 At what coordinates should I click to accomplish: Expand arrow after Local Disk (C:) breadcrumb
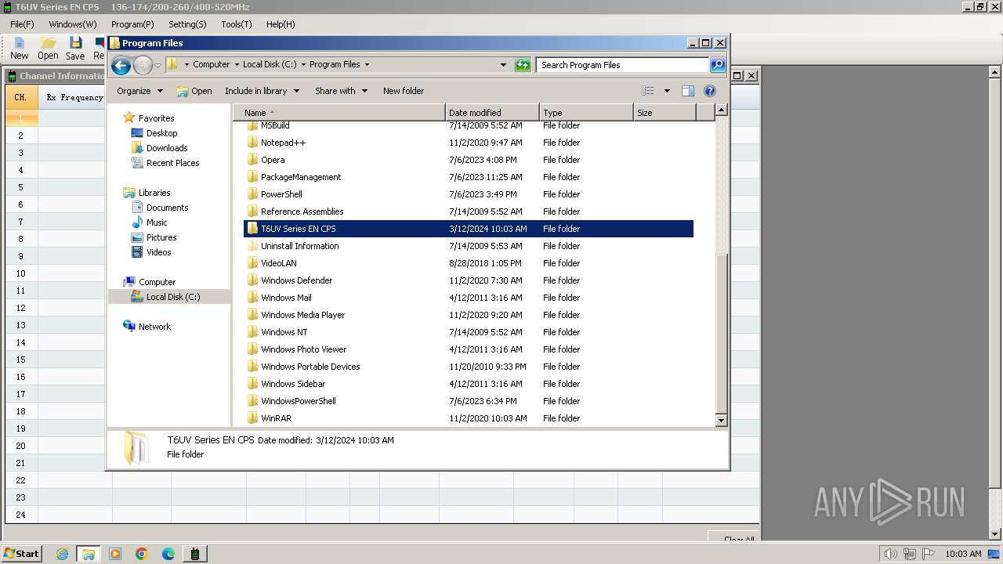(x=303, y=65)
